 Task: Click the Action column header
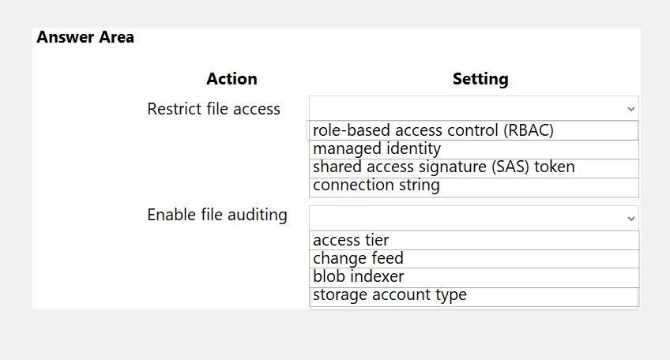pos(231,79)
